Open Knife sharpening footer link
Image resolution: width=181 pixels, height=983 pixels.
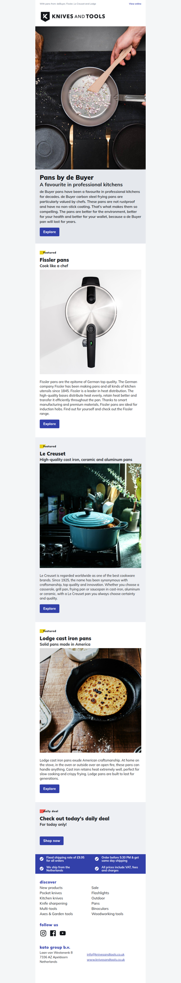coord(53,903)
